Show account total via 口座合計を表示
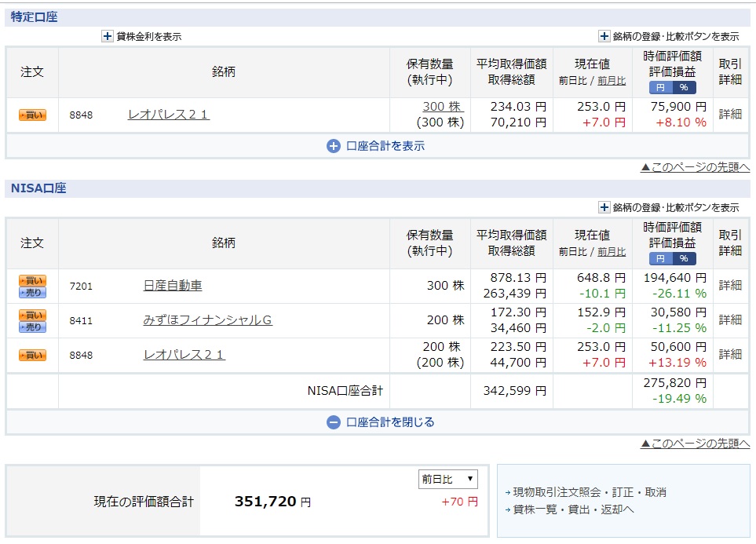Viewport: 756px width, 544px height. tap(376, 146)
